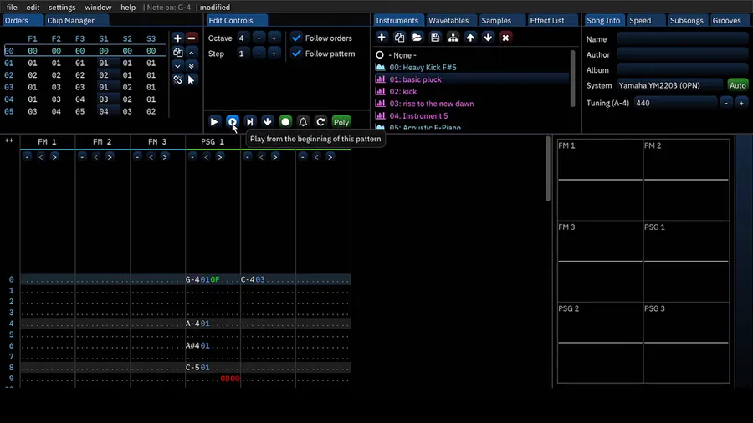753x423 pixels.
Task: Widen FM 2 channel with right chevron
Action: pos(110,157)
